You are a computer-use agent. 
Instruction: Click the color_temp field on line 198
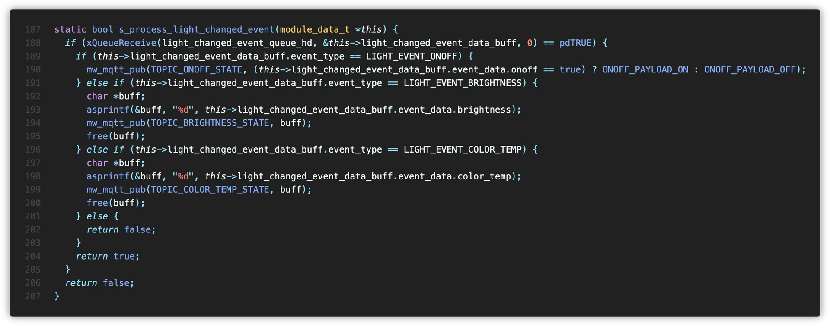pos(484,176)
